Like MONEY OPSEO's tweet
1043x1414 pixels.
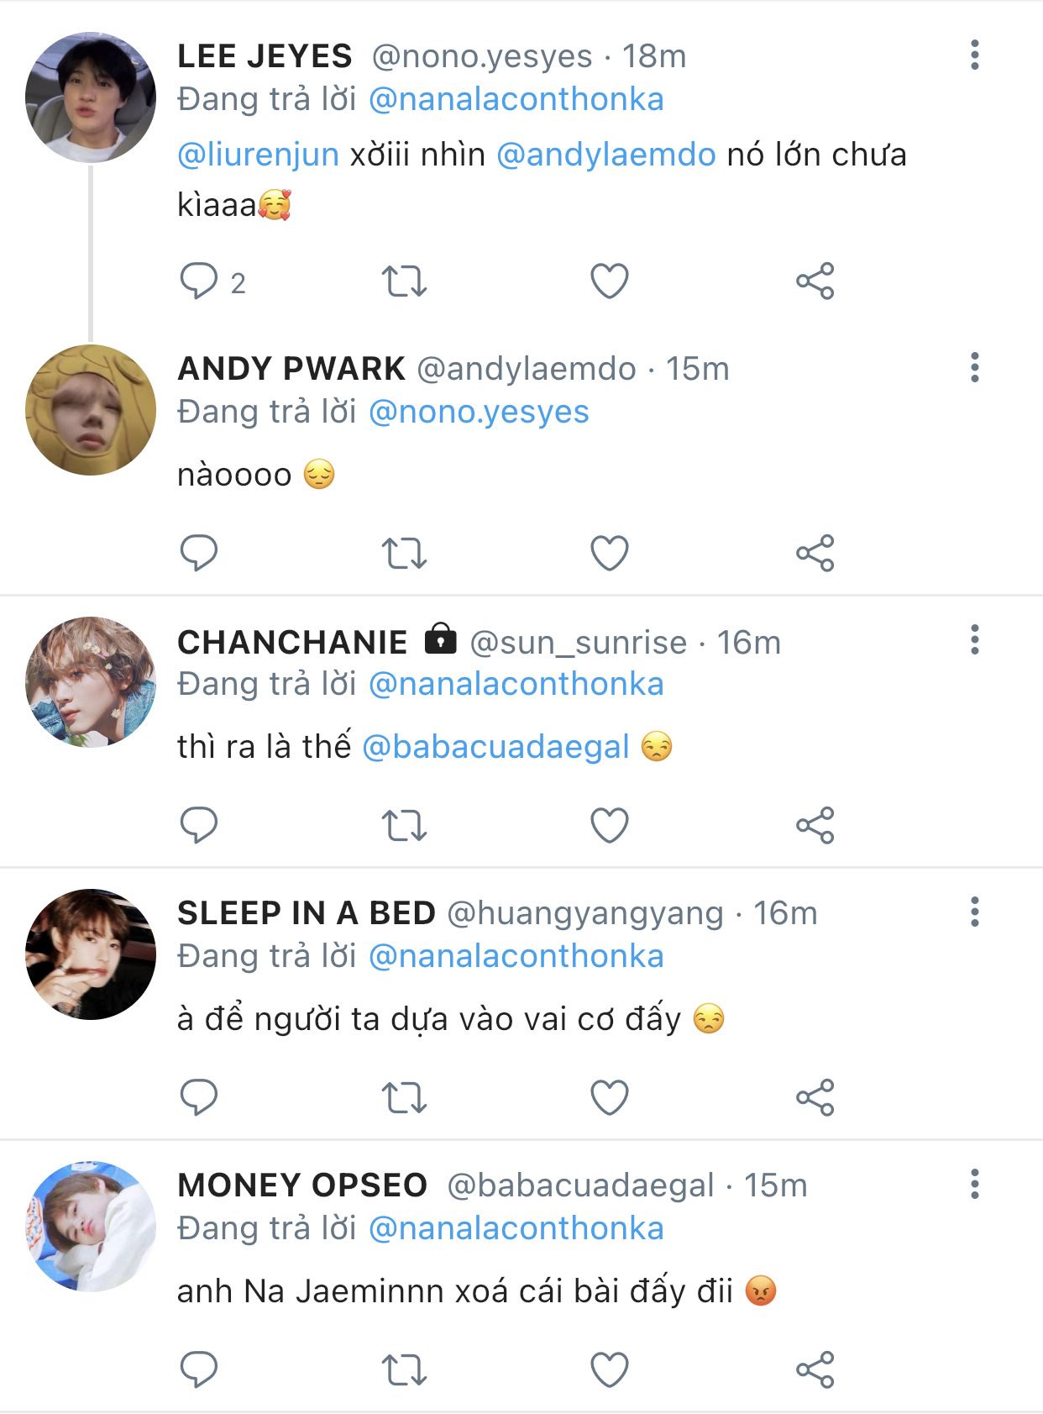point(610,1369)
